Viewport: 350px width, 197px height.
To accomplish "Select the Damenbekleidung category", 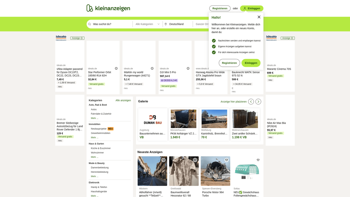I will (x=99, y=168).
